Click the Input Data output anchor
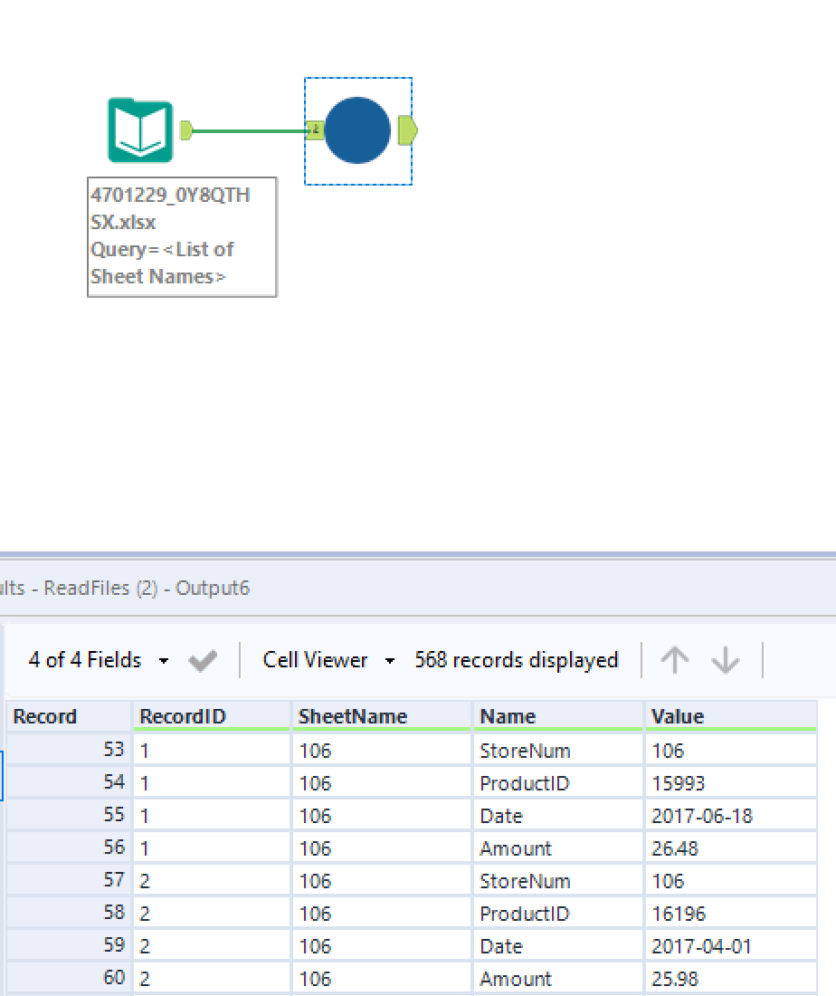Viewport: 836px width, 996px height. point(186,130)
